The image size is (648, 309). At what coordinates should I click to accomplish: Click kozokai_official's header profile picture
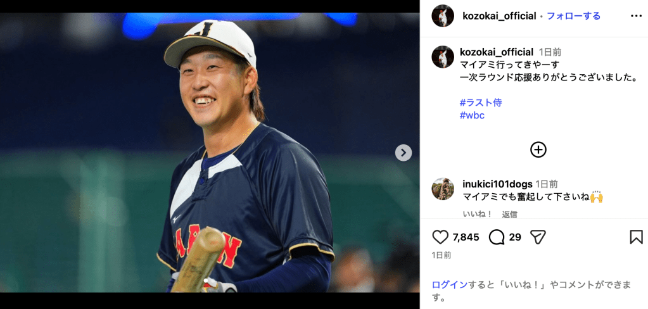coord(443,16)
